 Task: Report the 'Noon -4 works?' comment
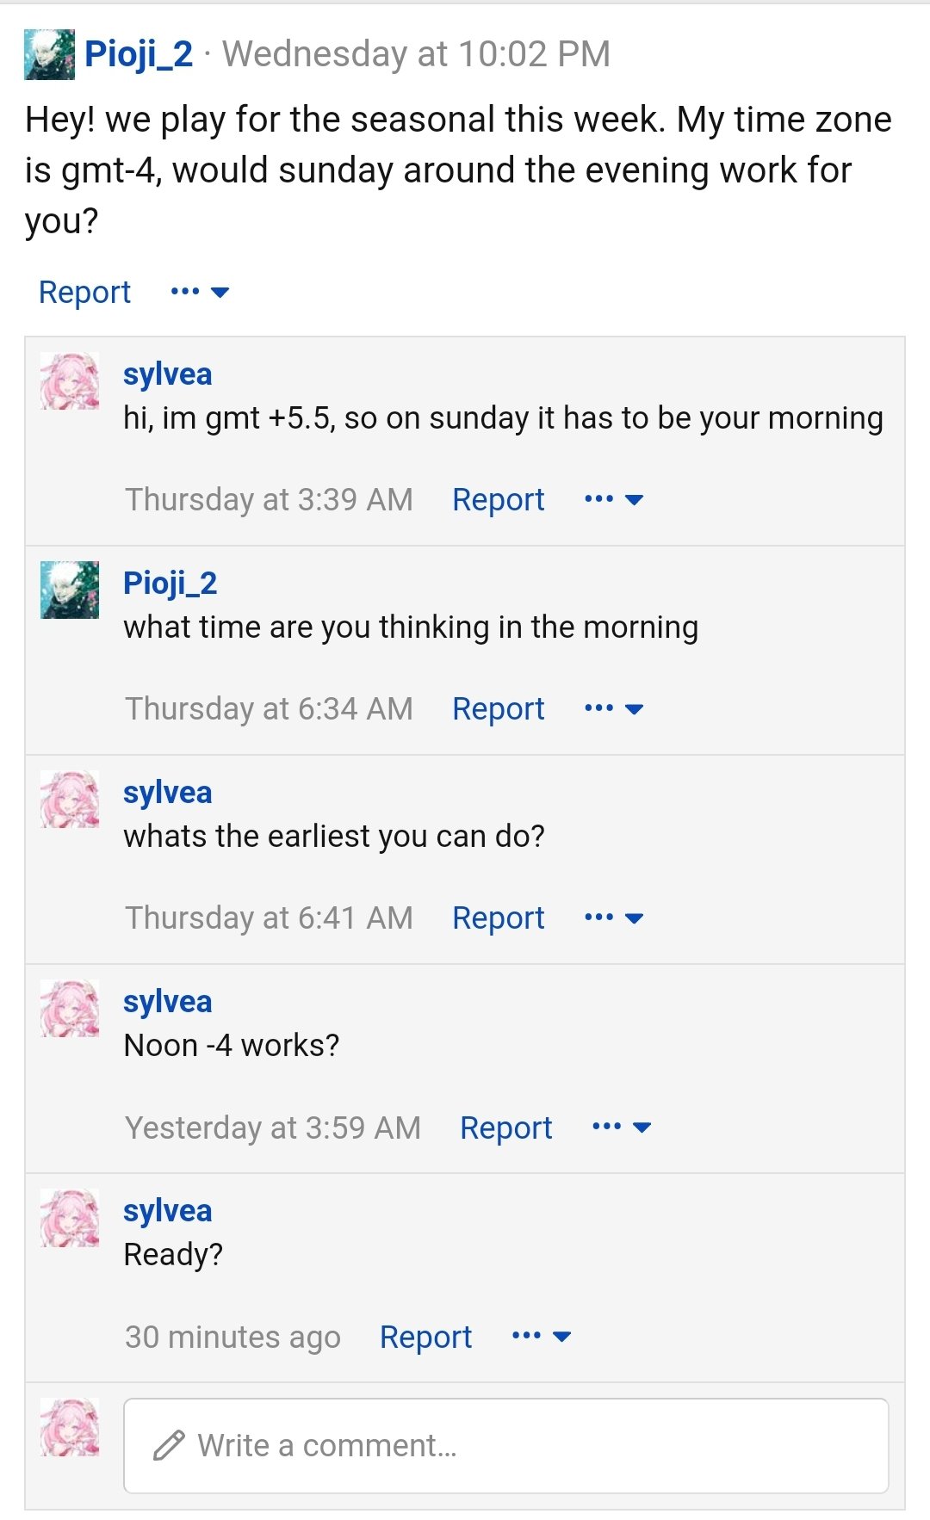pyautogui.click(x=505, y=1128)
